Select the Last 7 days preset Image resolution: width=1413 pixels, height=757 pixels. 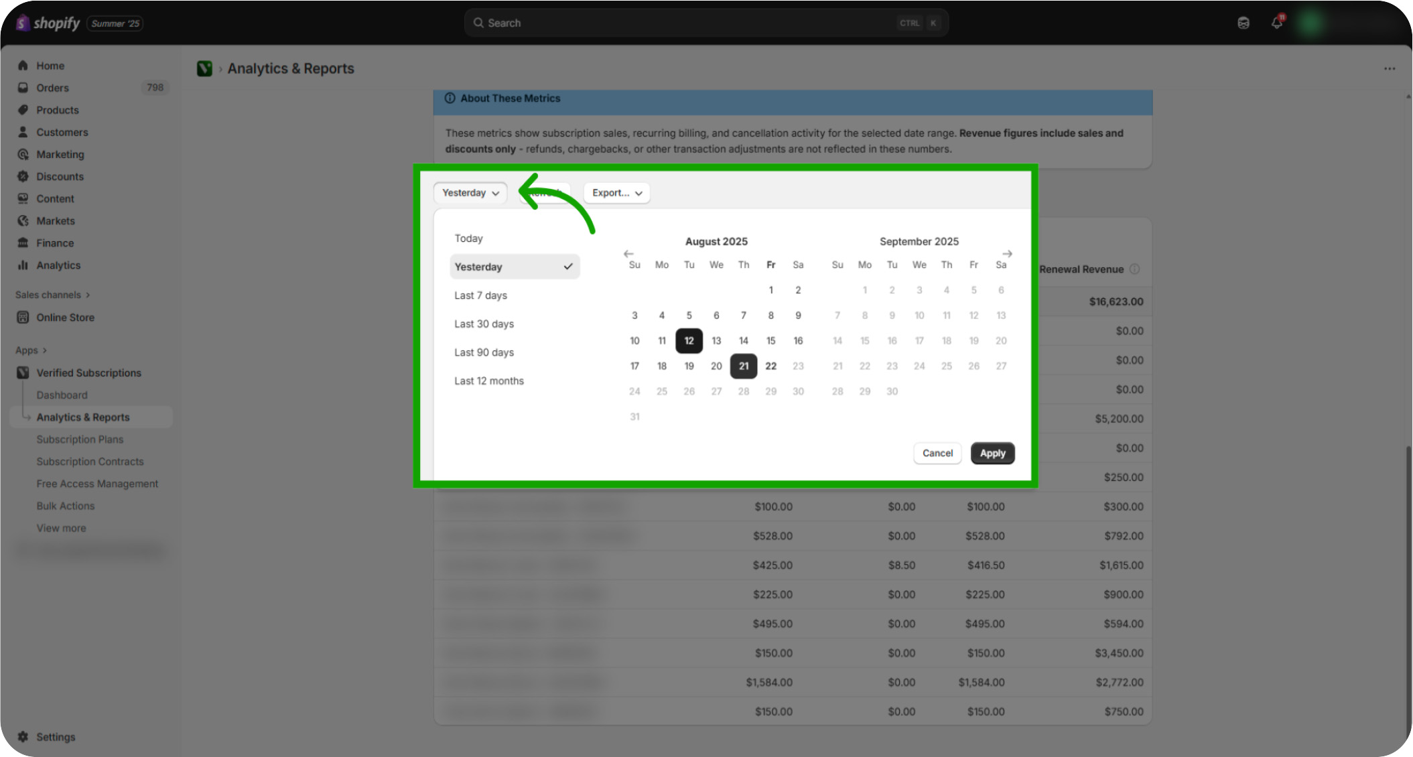(515, 295)
